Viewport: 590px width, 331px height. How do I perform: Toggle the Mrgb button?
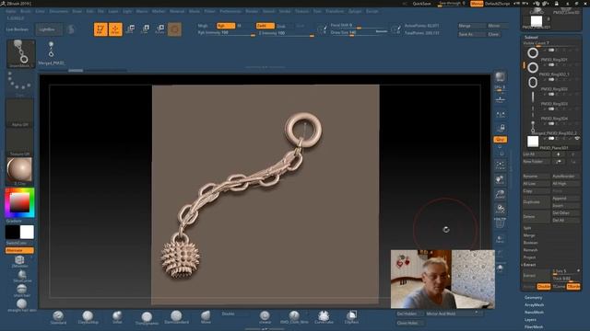[x=203, y=26]
